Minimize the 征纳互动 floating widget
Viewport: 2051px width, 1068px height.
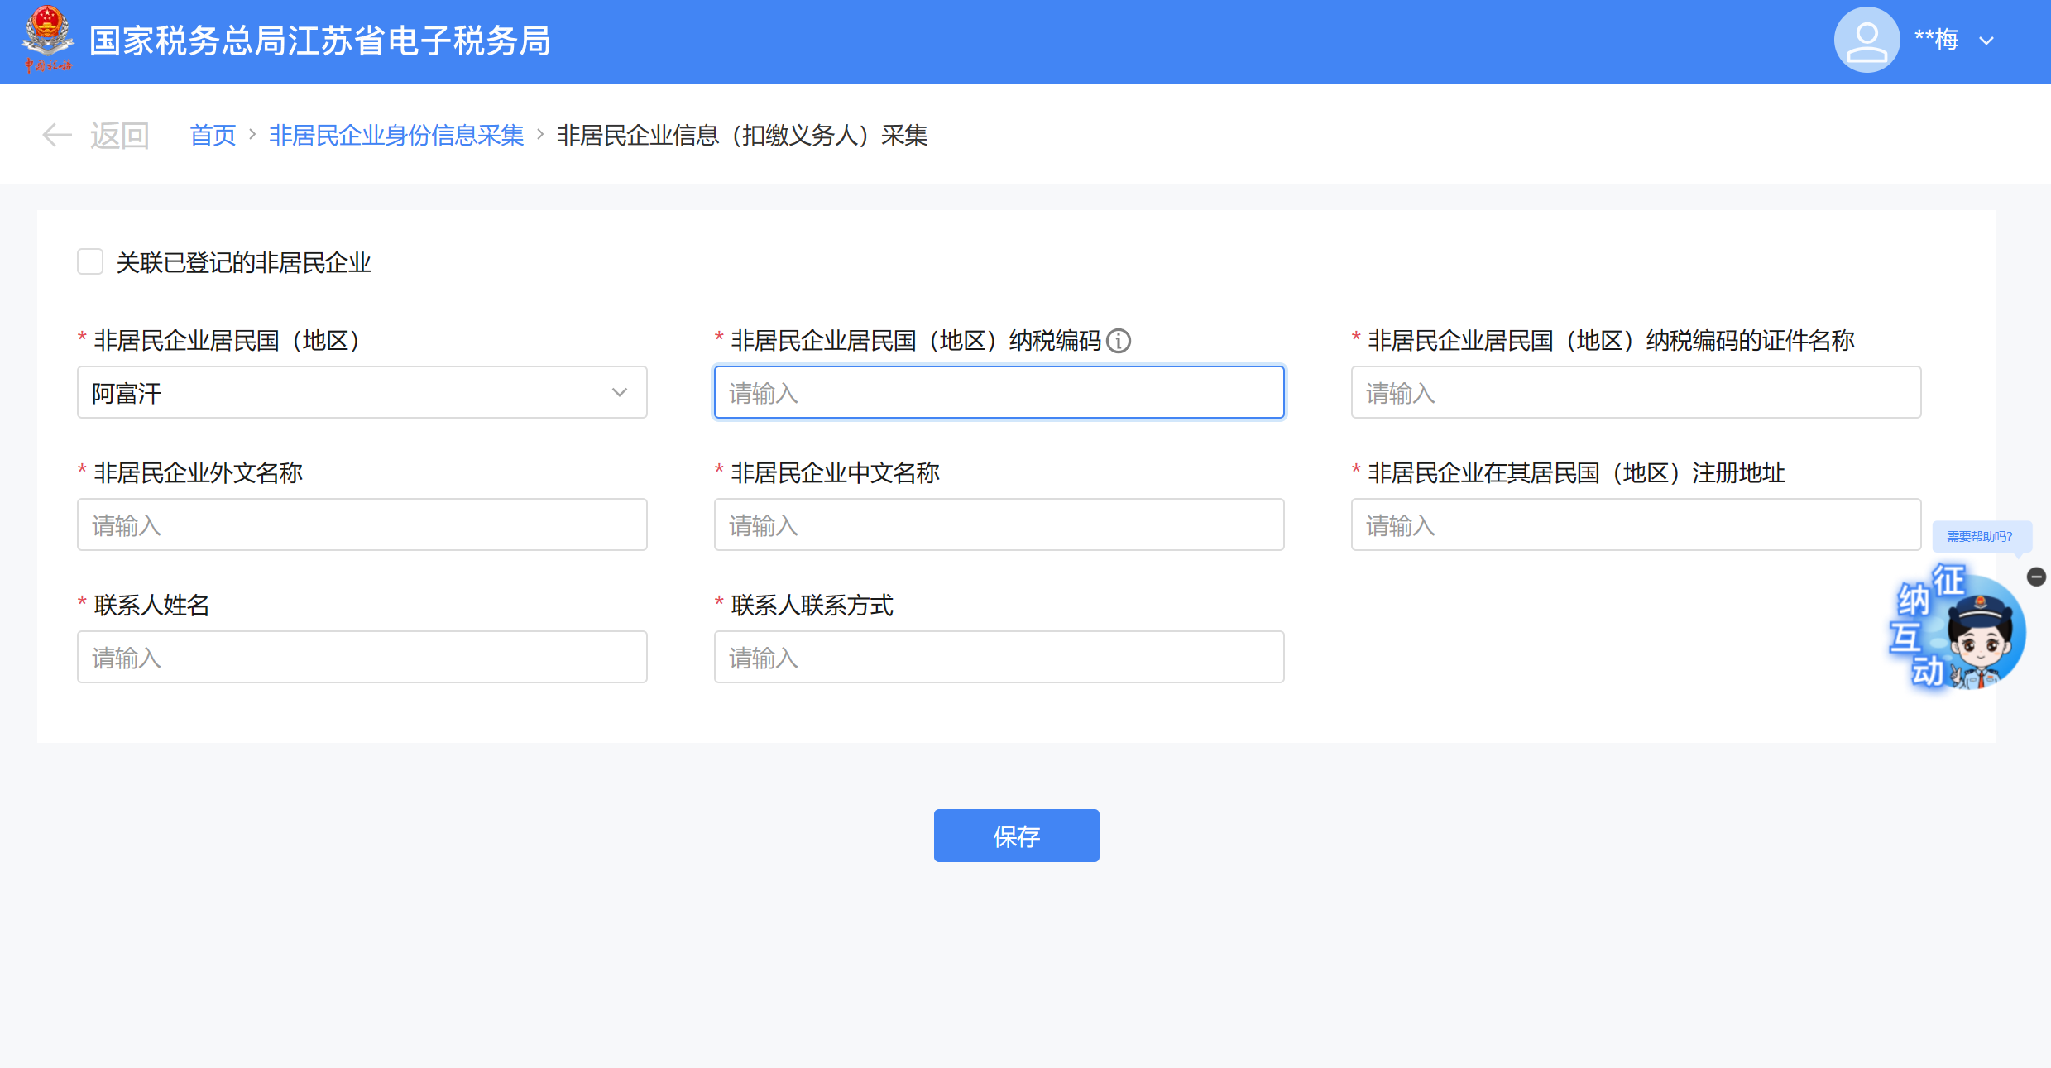tap(2036, 577)
